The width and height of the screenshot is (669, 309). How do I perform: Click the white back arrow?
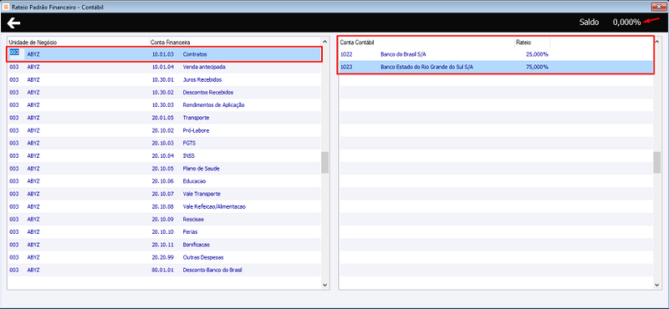click(x=13, y=23)
